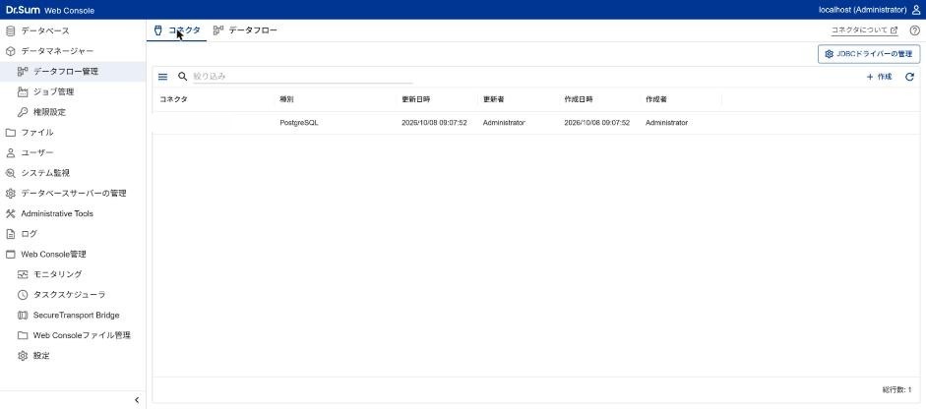Click the person icon beside ユーザー

10,152
